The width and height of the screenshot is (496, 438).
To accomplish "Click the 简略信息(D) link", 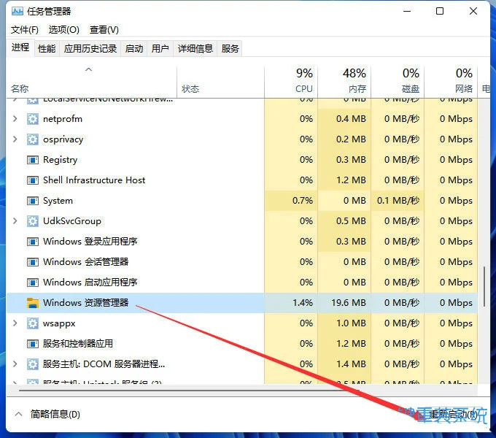I will tap(55, 414).
